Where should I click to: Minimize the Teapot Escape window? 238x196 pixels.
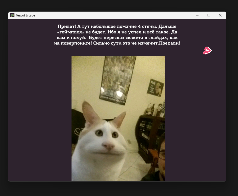point(197,15)
